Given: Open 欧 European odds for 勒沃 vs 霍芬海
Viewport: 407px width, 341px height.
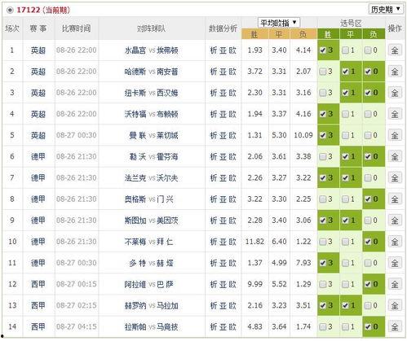Looking at the screenshot, I should point(232,156).
